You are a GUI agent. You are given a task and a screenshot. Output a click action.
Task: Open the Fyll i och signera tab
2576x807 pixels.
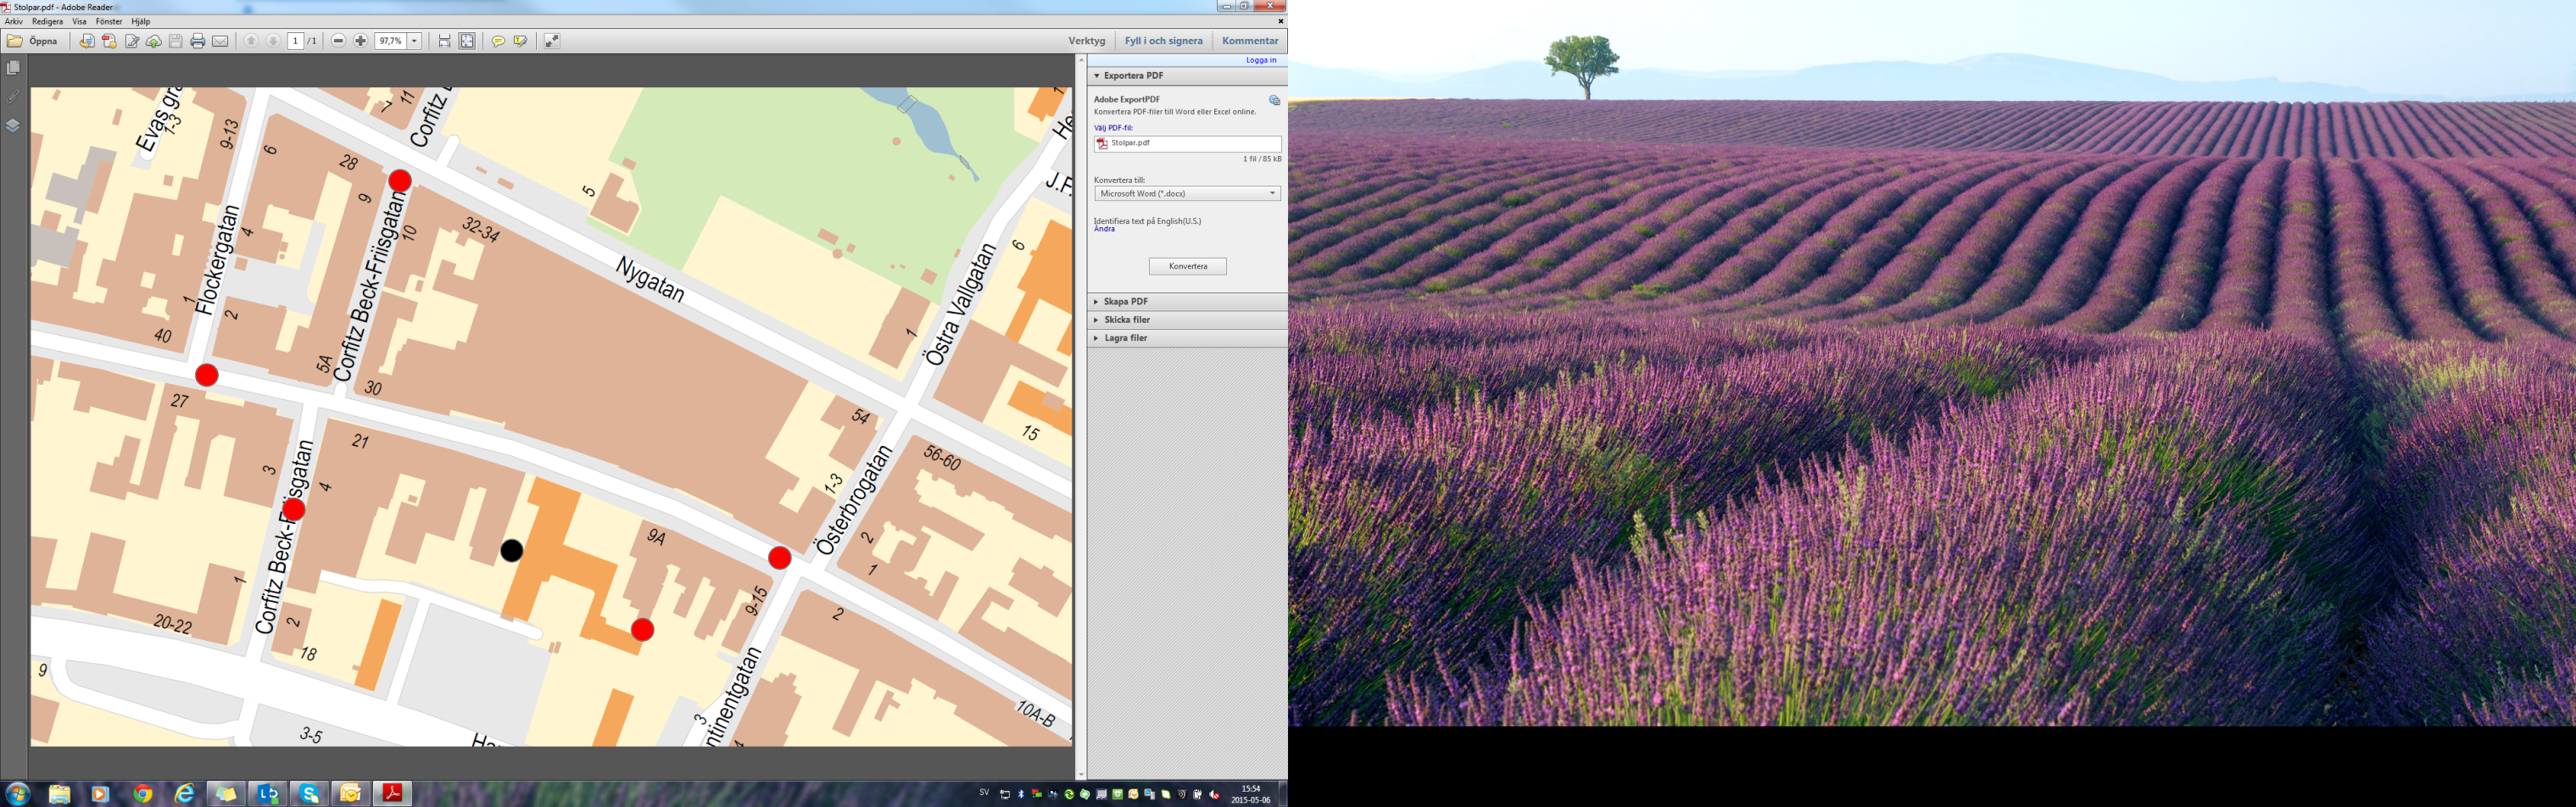click(1163, 41)
